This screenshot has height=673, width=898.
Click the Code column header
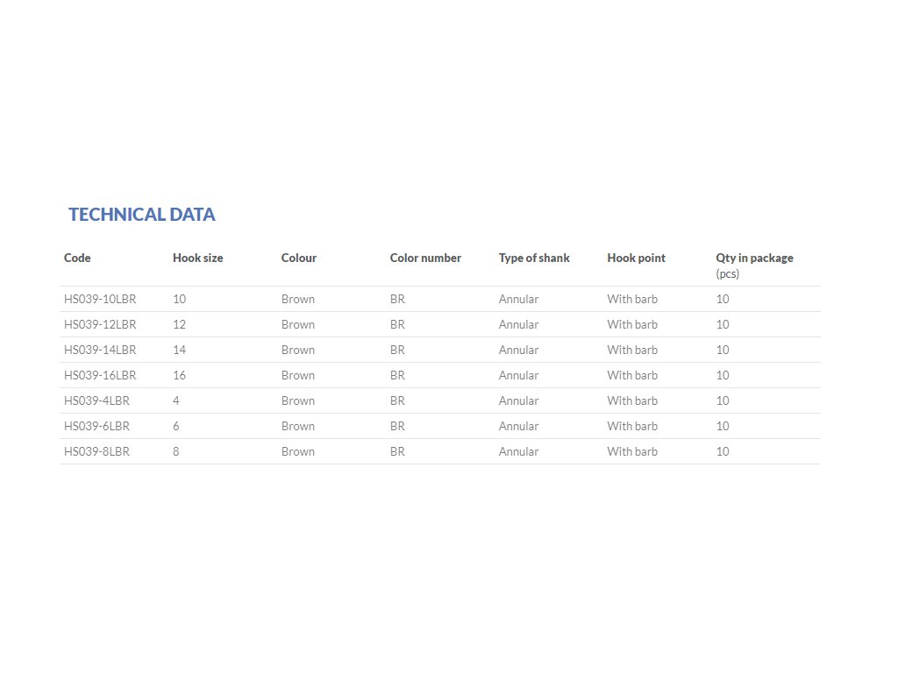77,259
